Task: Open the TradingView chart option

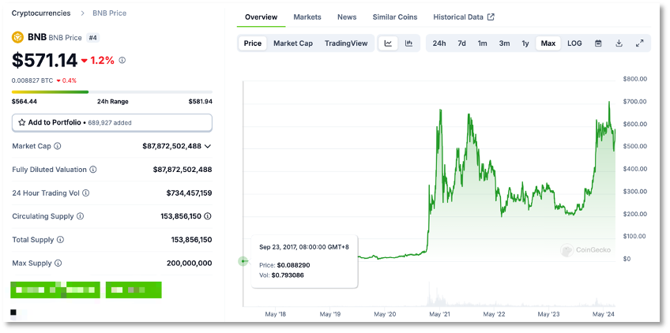Action: pos(346,43)
